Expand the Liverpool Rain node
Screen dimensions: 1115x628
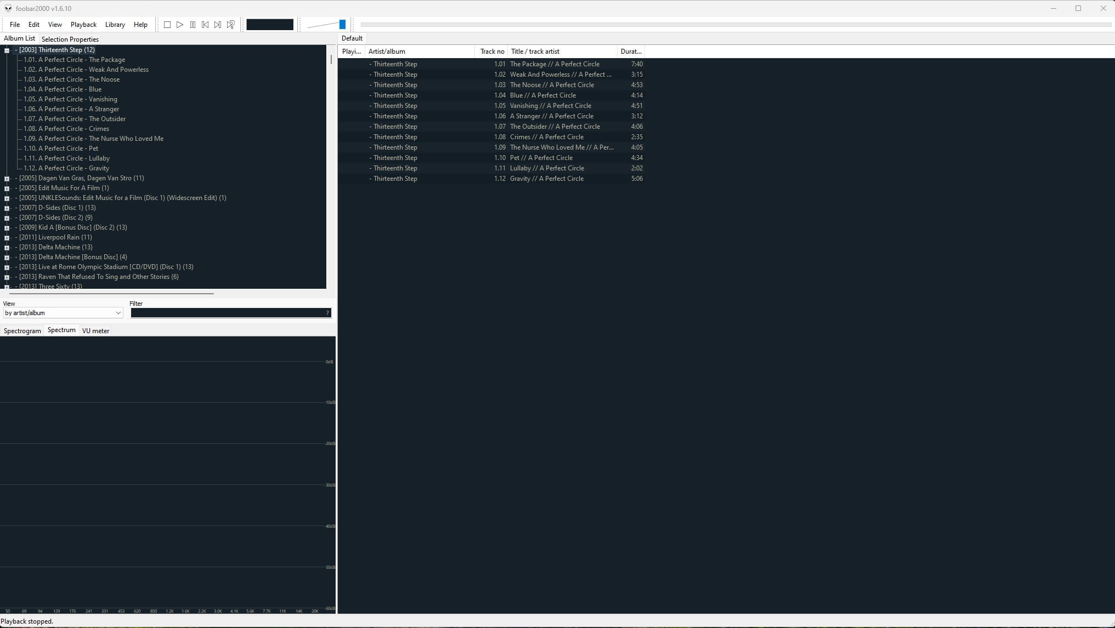click(x=7, y=238)
